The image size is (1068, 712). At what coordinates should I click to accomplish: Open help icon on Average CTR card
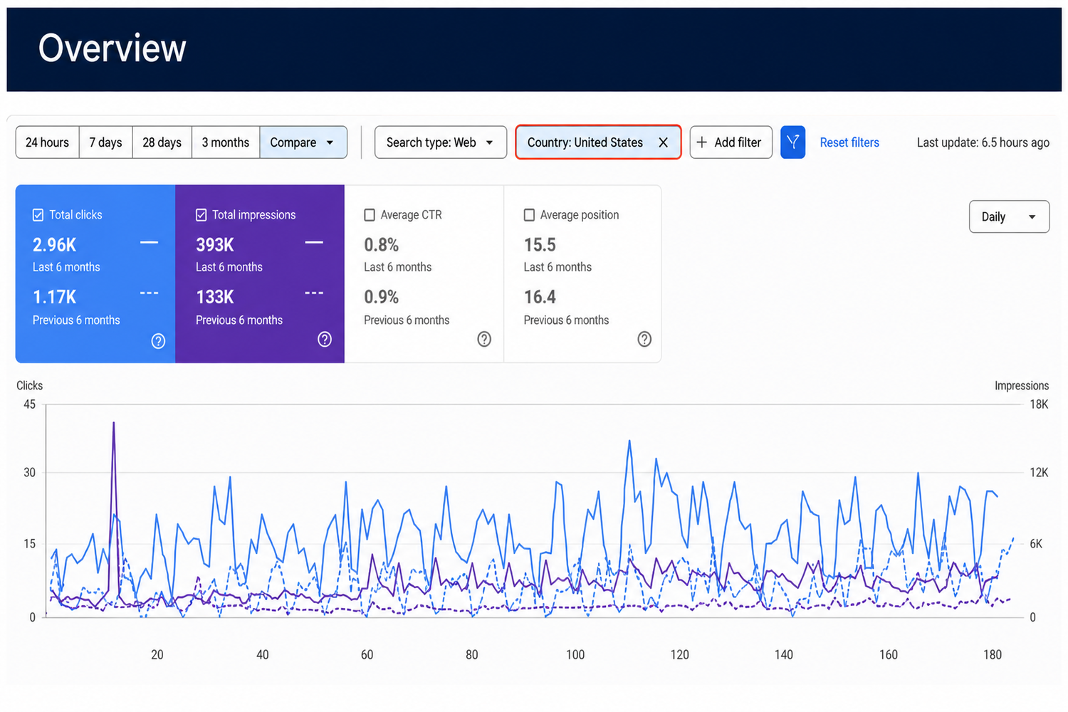[x=484, y=340]
